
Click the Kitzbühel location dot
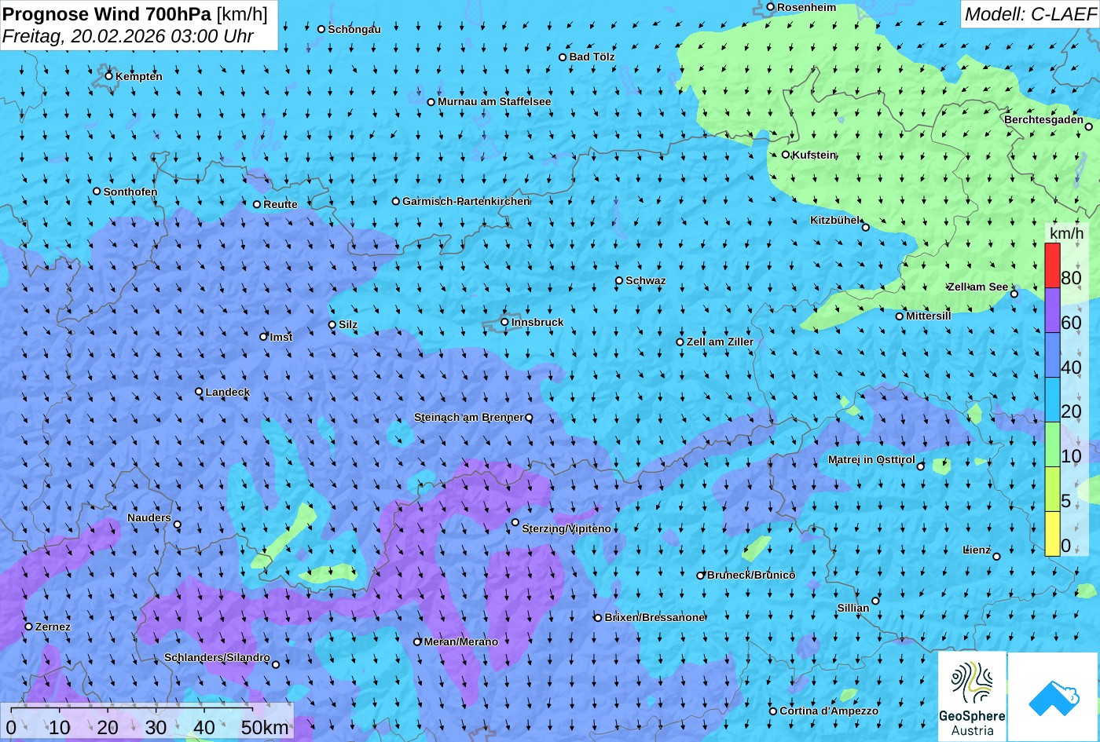pos(866,228)
